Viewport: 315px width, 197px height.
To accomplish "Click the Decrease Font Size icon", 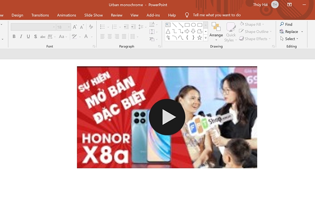I will point(82,27).
